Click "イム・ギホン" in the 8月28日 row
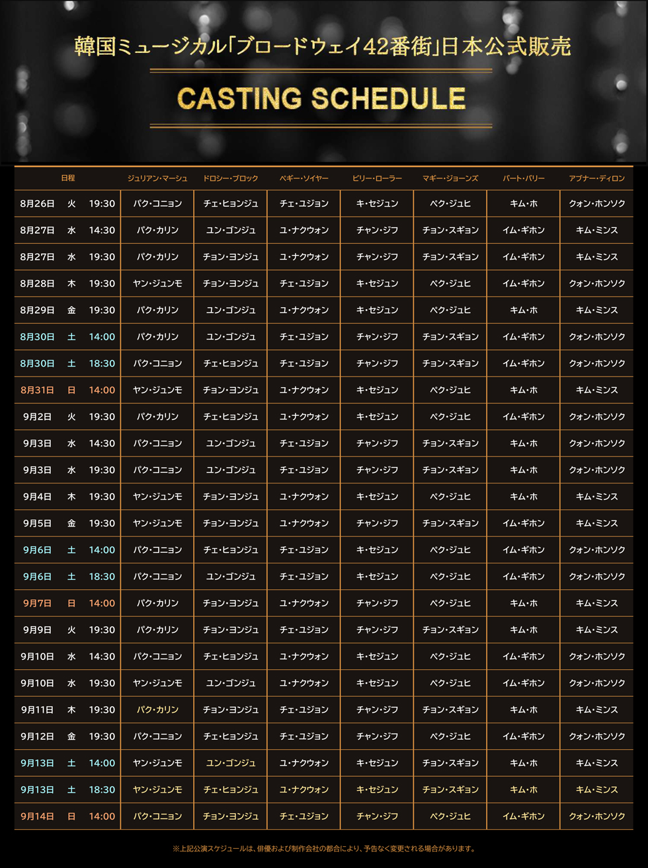Screen dimensions: 648x868 pyautogui.click(x=524, y=283)
